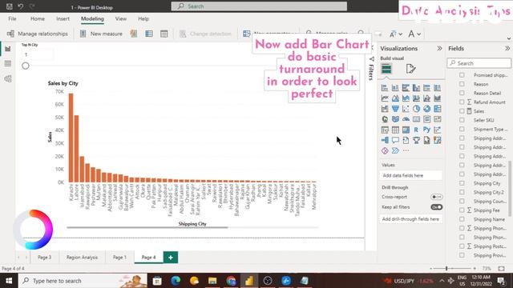Click New measure button
The image size is (513, 288).
click(x=102, y=34)
